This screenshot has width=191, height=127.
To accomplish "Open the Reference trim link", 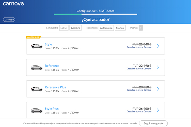I will coord(52,66).
